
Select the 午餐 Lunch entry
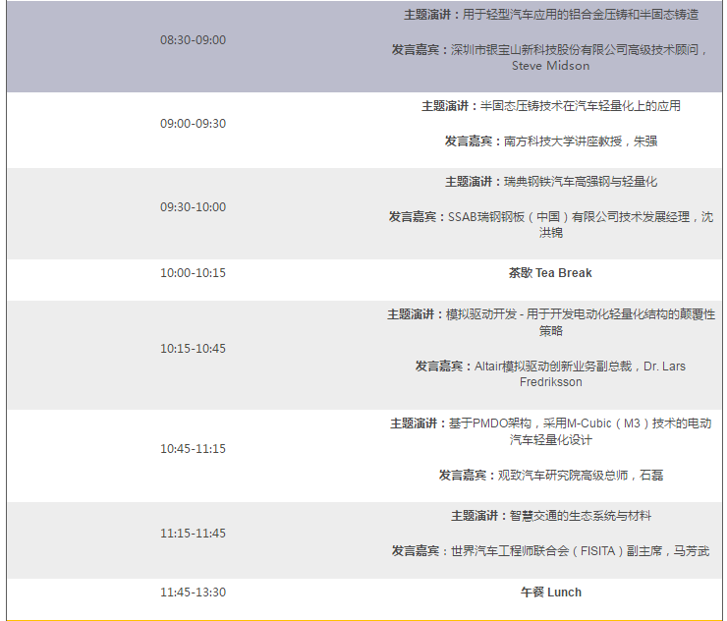[x=550, y=593]
